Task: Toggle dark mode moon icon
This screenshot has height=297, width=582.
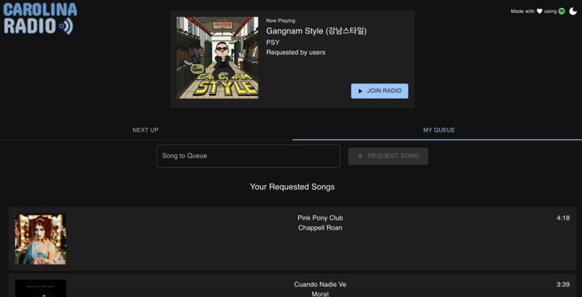Action: point(573,12)
